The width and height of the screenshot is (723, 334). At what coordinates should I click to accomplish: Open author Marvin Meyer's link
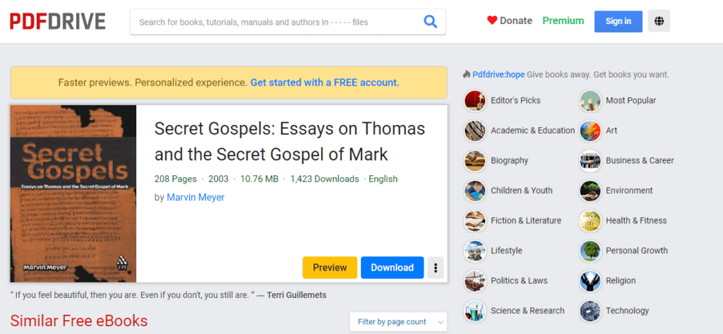[196, 198]
